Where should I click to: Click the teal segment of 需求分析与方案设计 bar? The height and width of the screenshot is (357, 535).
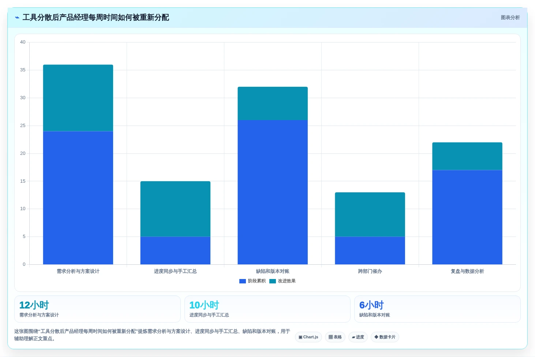(x=78, y=98)
